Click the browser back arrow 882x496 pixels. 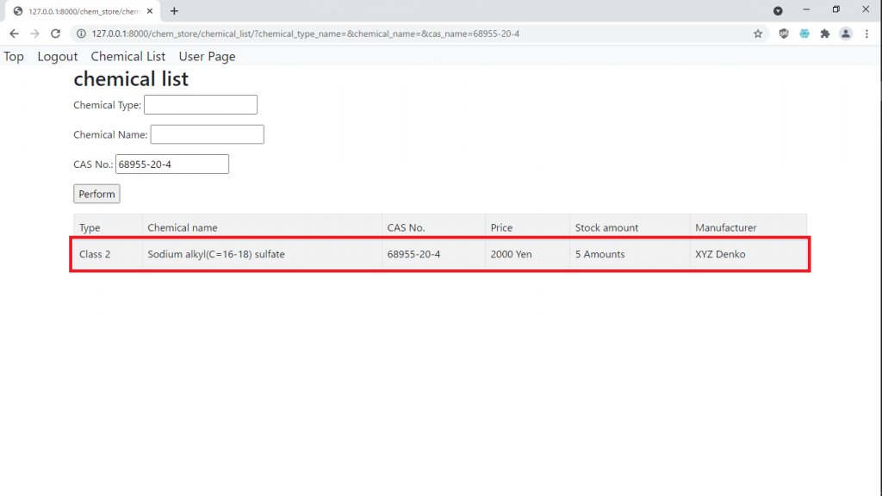click(14, 34)
